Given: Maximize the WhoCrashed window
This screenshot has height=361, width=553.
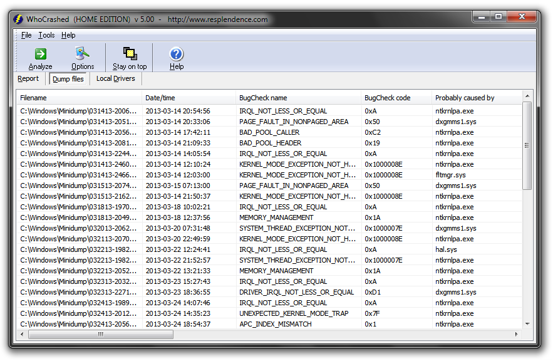Looking at the screenshot, I should point(498,16).
